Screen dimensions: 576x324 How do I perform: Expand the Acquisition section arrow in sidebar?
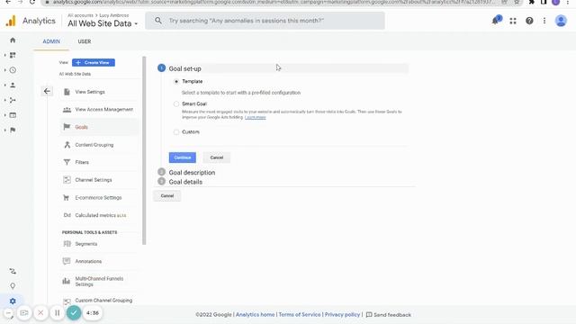click(x=5, y=100)
